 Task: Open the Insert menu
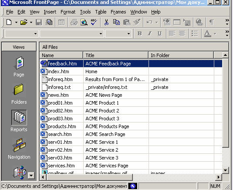50,12
